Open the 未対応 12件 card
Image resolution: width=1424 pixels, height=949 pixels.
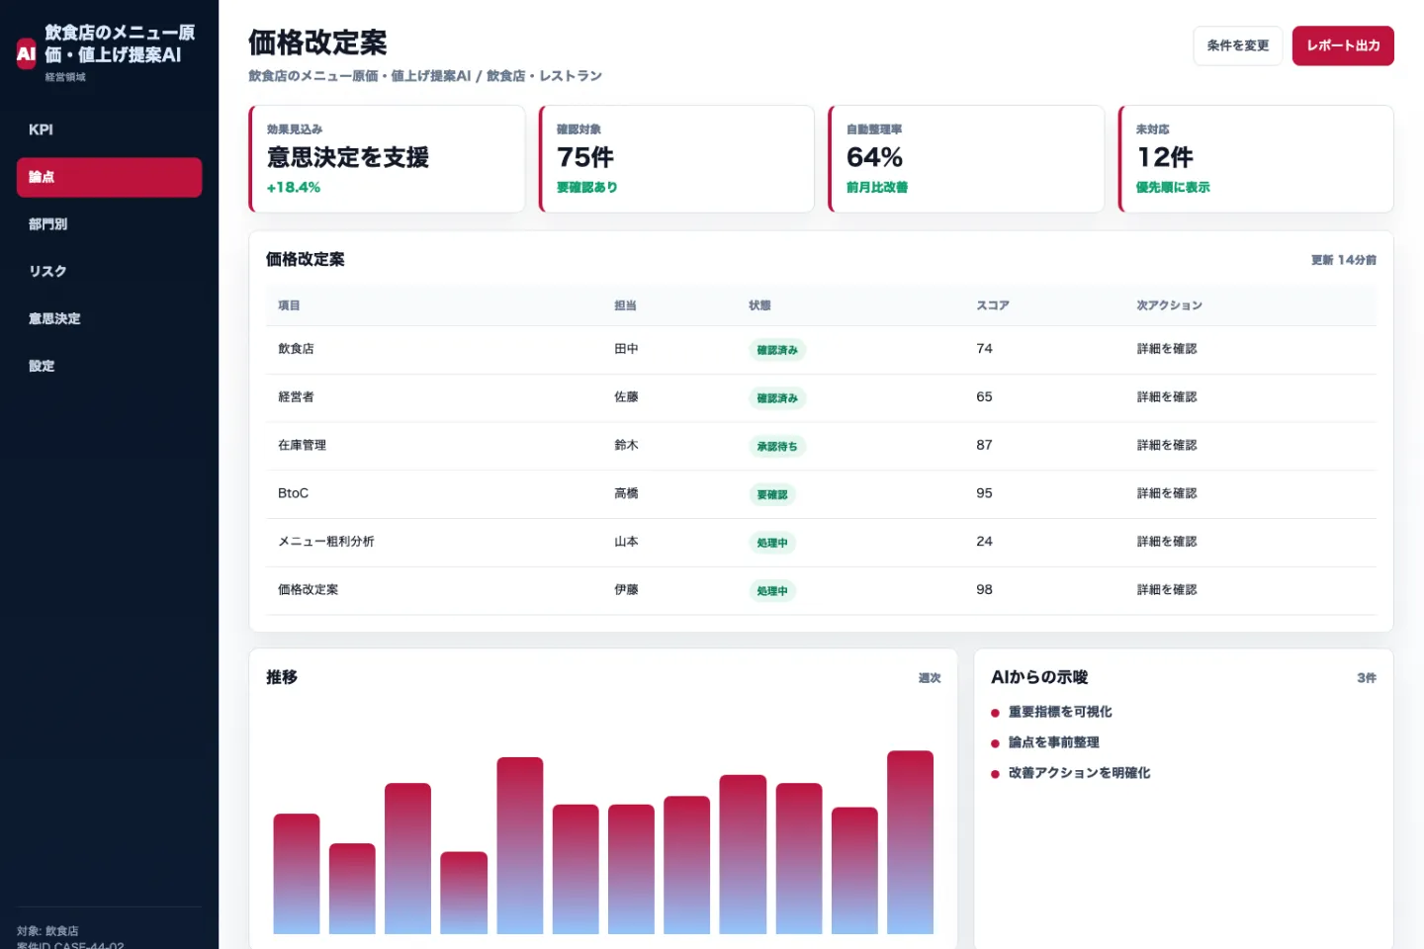coord(1256,158)
